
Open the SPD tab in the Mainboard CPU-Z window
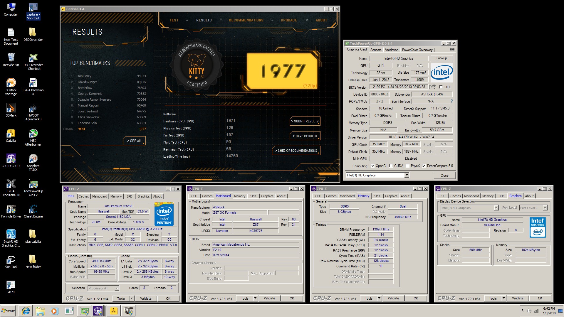tap(253, 196)
